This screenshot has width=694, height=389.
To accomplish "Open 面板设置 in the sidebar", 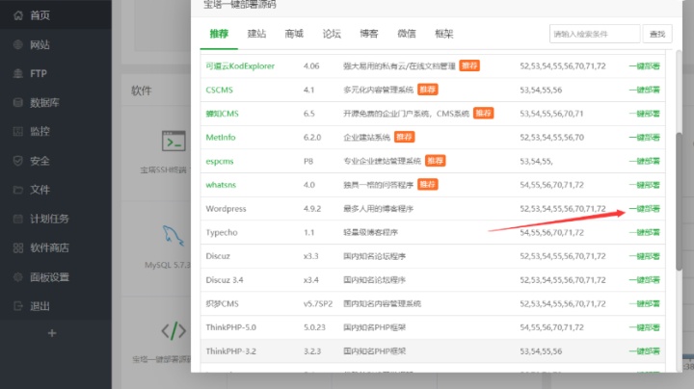I will click(x=49, y=277).
